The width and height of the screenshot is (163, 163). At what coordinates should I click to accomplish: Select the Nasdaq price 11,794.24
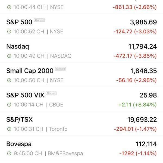[x=143, y=46]
